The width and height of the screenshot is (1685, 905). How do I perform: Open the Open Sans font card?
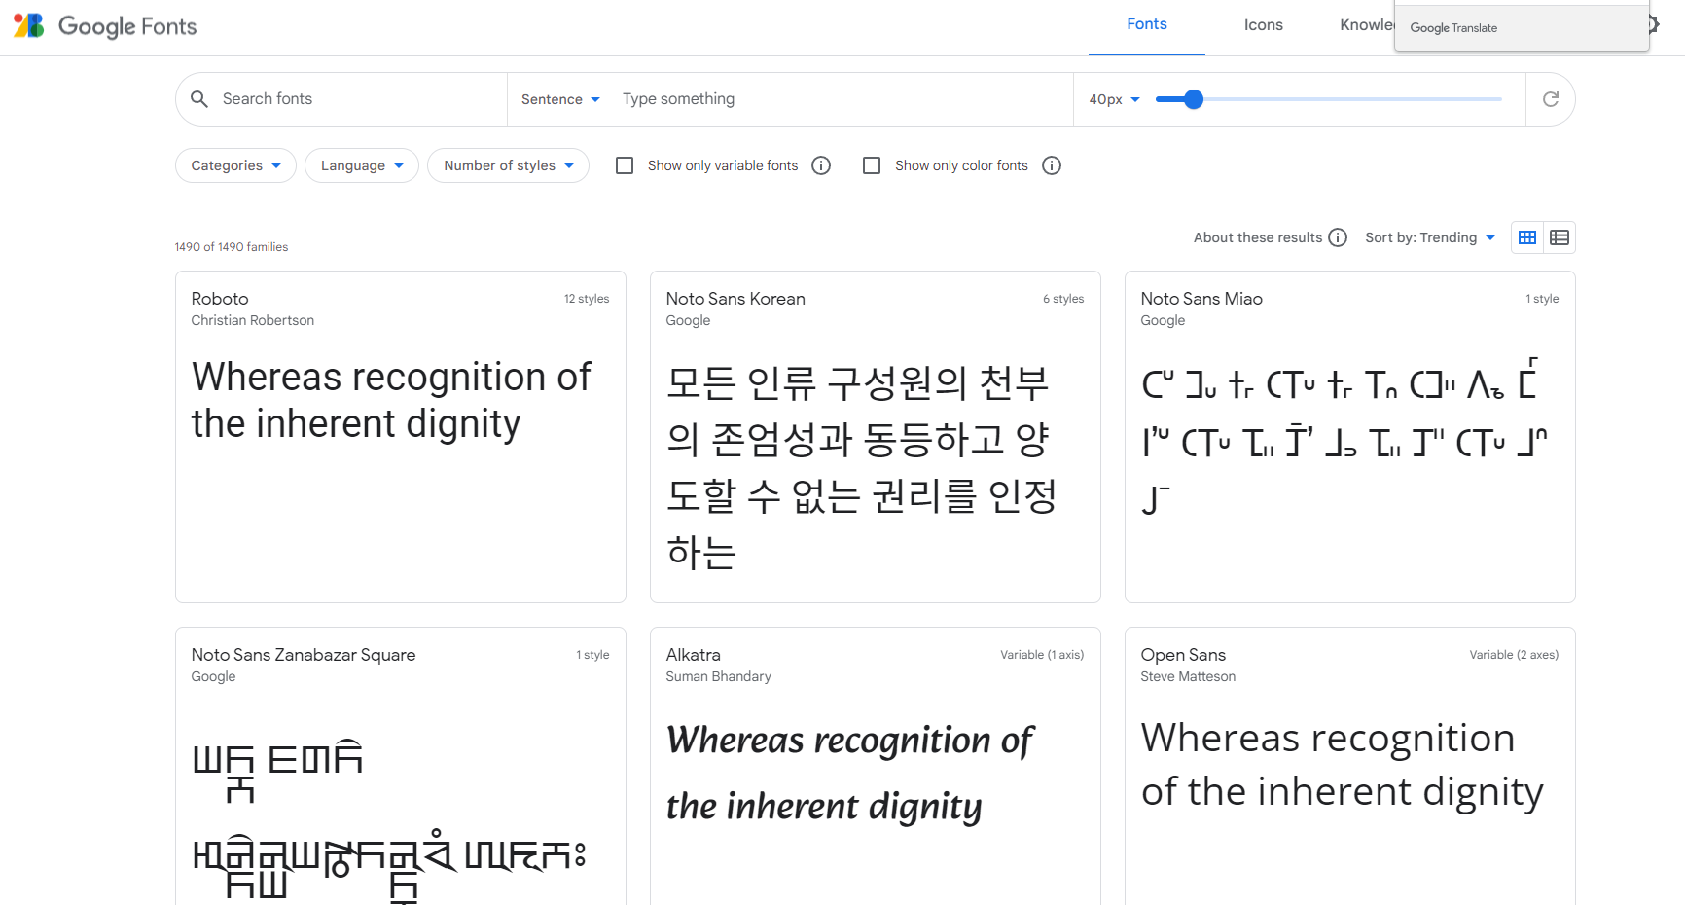click(1350, 767)
